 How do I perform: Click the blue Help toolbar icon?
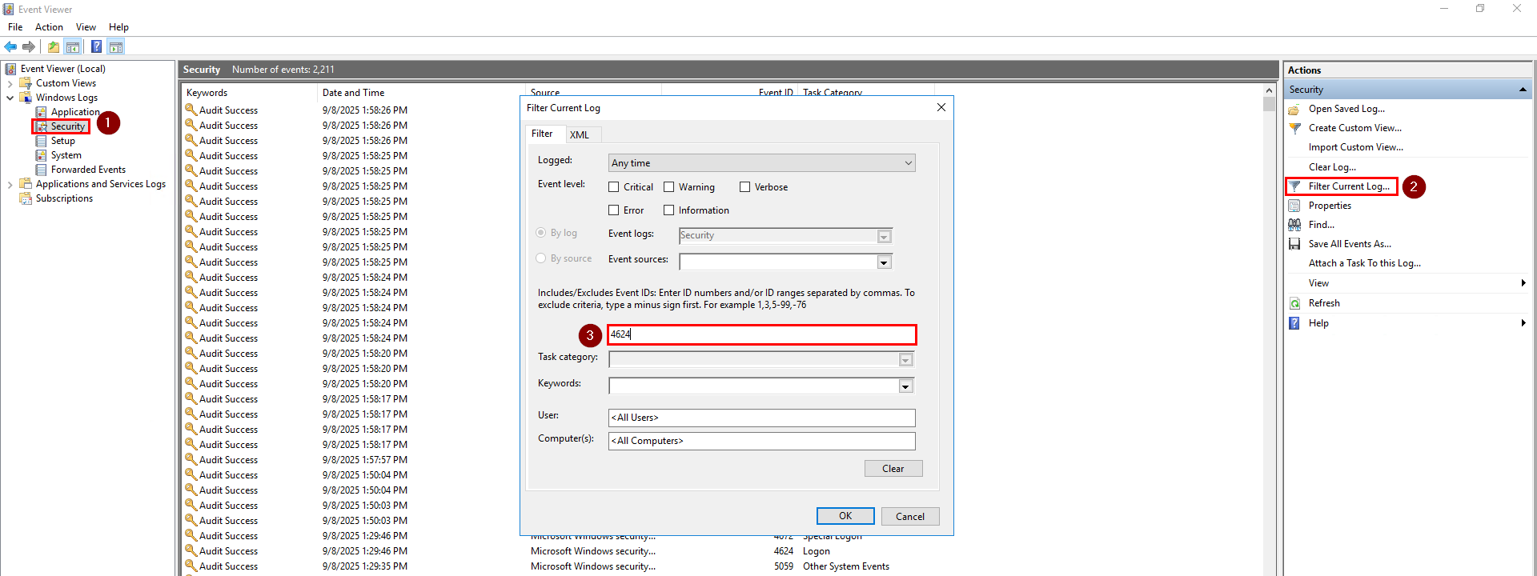pos(96,46)
